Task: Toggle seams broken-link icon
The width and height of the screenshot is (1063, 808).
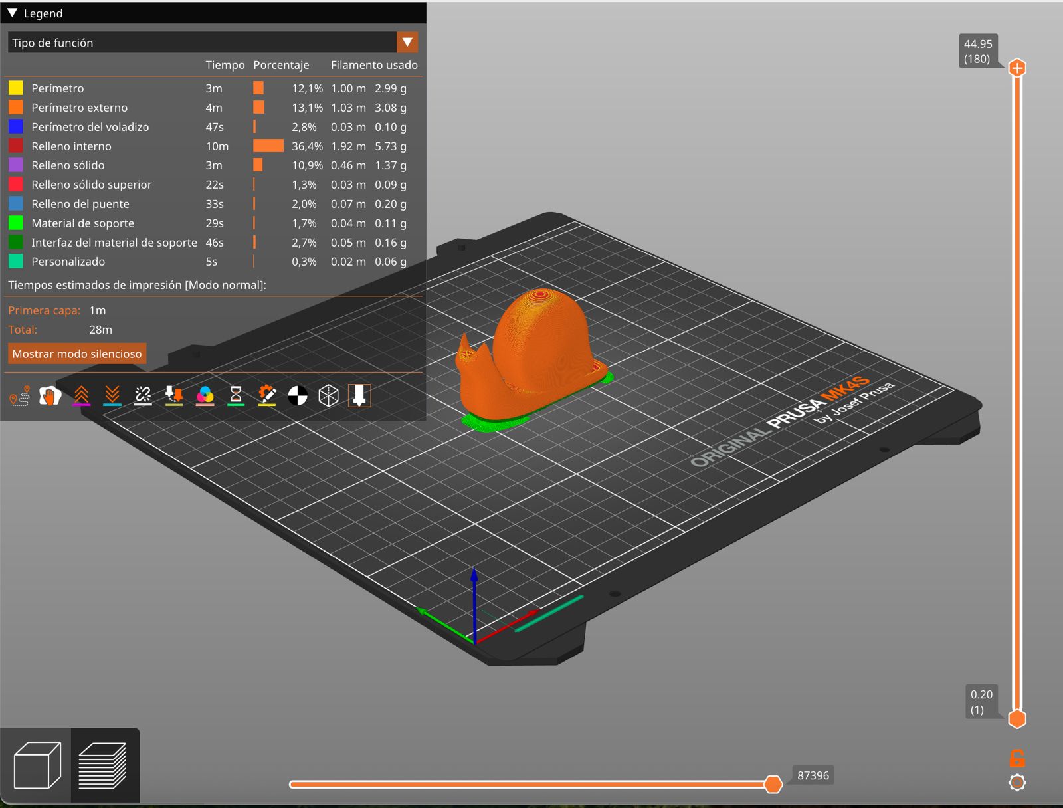Action: click(x=143, y=396)
